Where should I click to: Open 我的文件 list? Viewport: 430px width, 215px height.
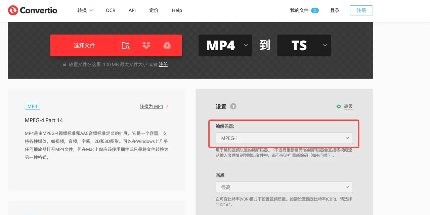pos(299,10)
